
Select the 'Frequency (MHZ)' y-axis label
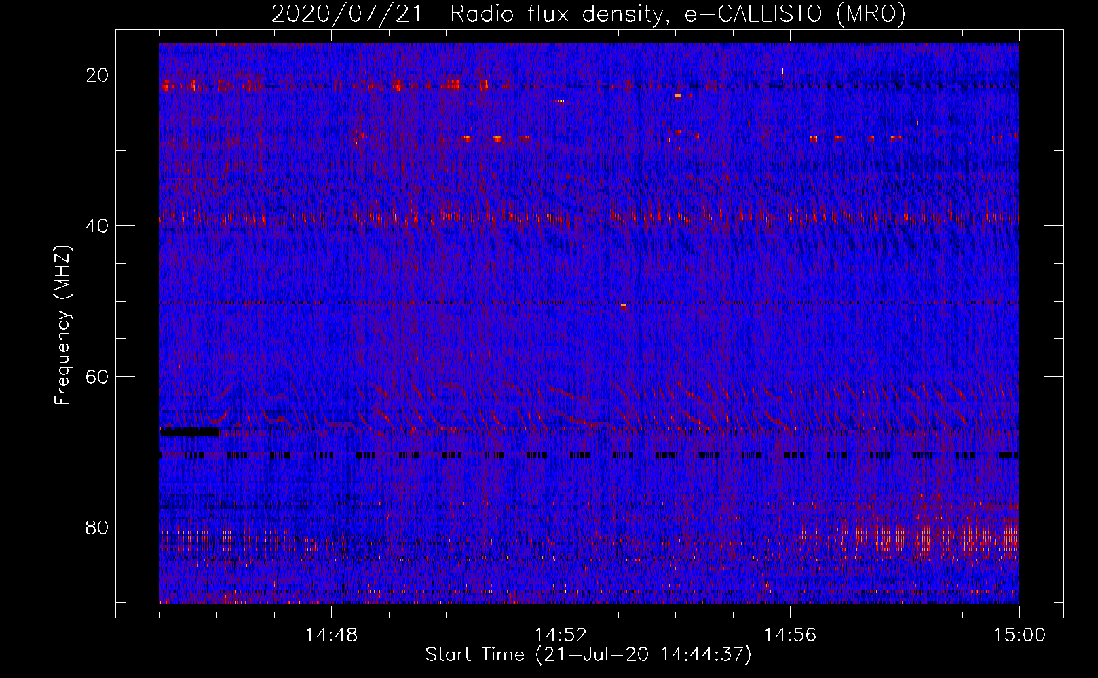coord(62,325)
